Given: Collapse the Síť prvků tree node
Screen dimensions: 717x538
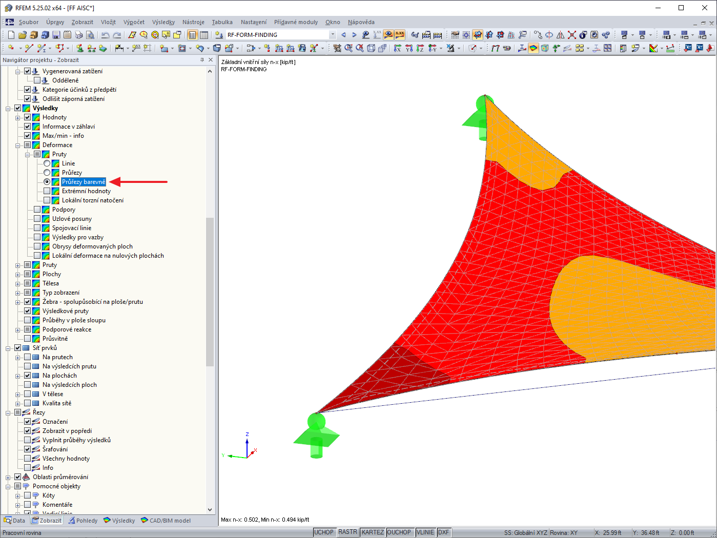Looking at the screenshot, I should coord(8,348).
